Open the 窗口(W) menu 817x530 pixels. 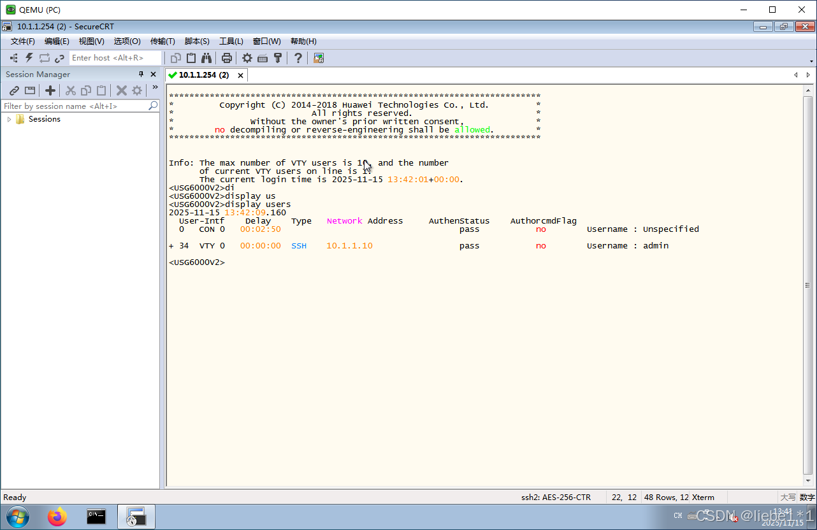pos(266,41)
